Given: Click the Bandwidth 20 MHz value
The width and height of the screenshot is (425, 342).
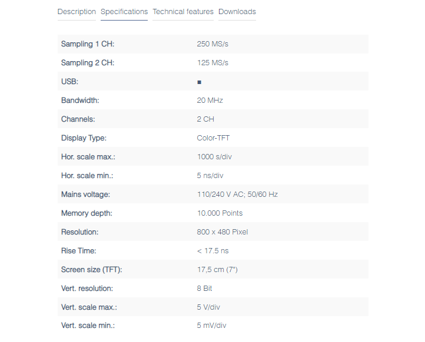Looking at the screenshot, I should coord(210,100).
